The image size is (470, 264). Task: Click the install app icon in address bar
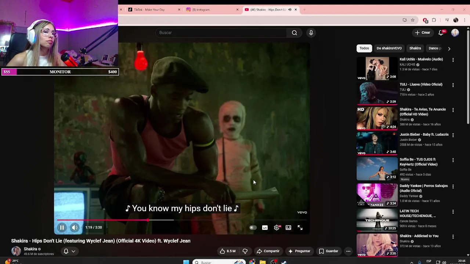click(x=405, y=20)
